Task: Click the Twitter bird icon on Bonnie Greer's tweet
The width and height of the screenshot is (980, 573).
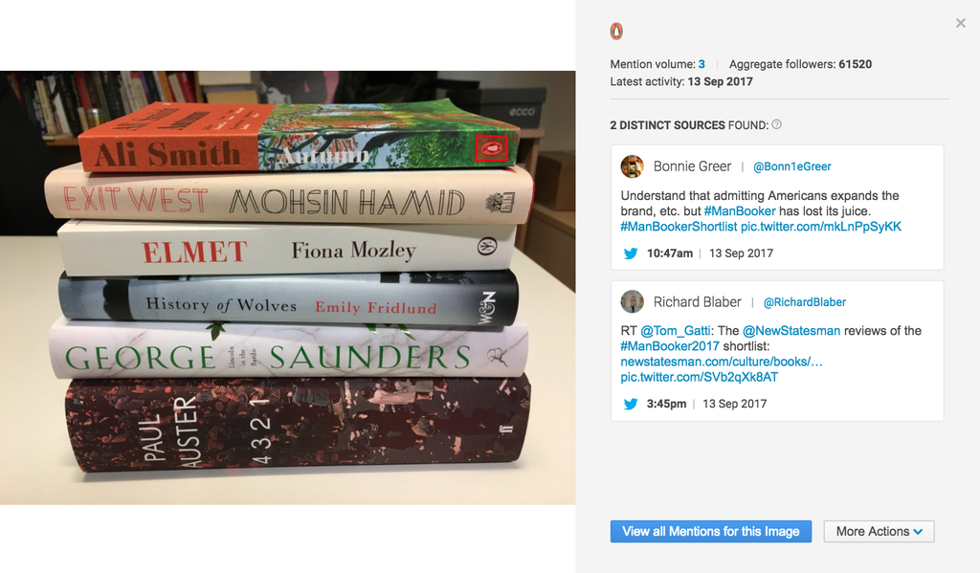Action: 631,253
